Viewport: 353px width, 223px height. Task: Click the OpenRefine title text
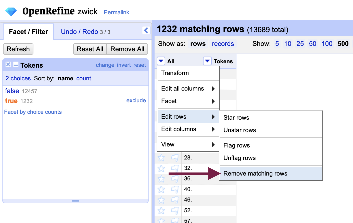(x=48, y=11)
